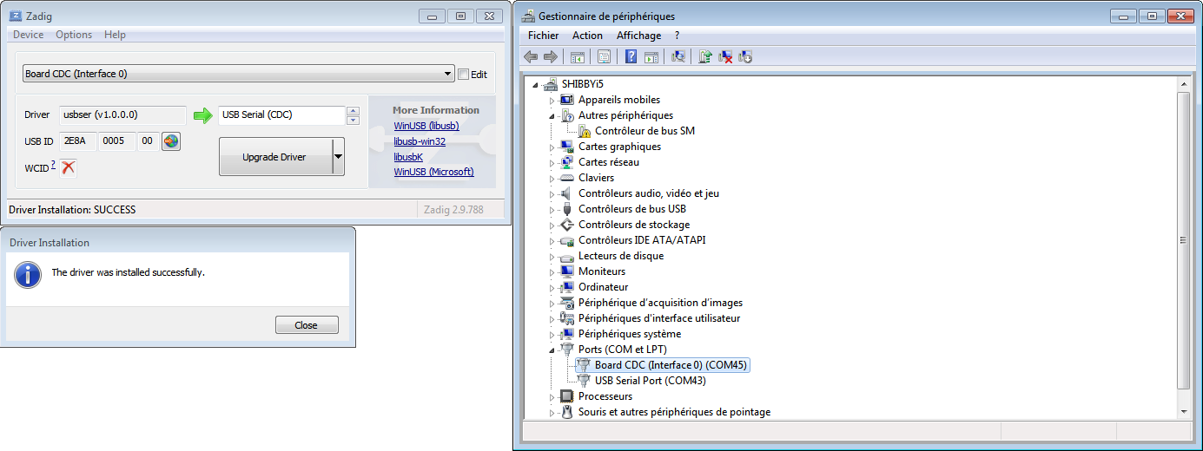The height and width of the screenshot is (451, 1203).
Task: Open the Upgrade Driver split-button arrow
Action: pos(339,157)
